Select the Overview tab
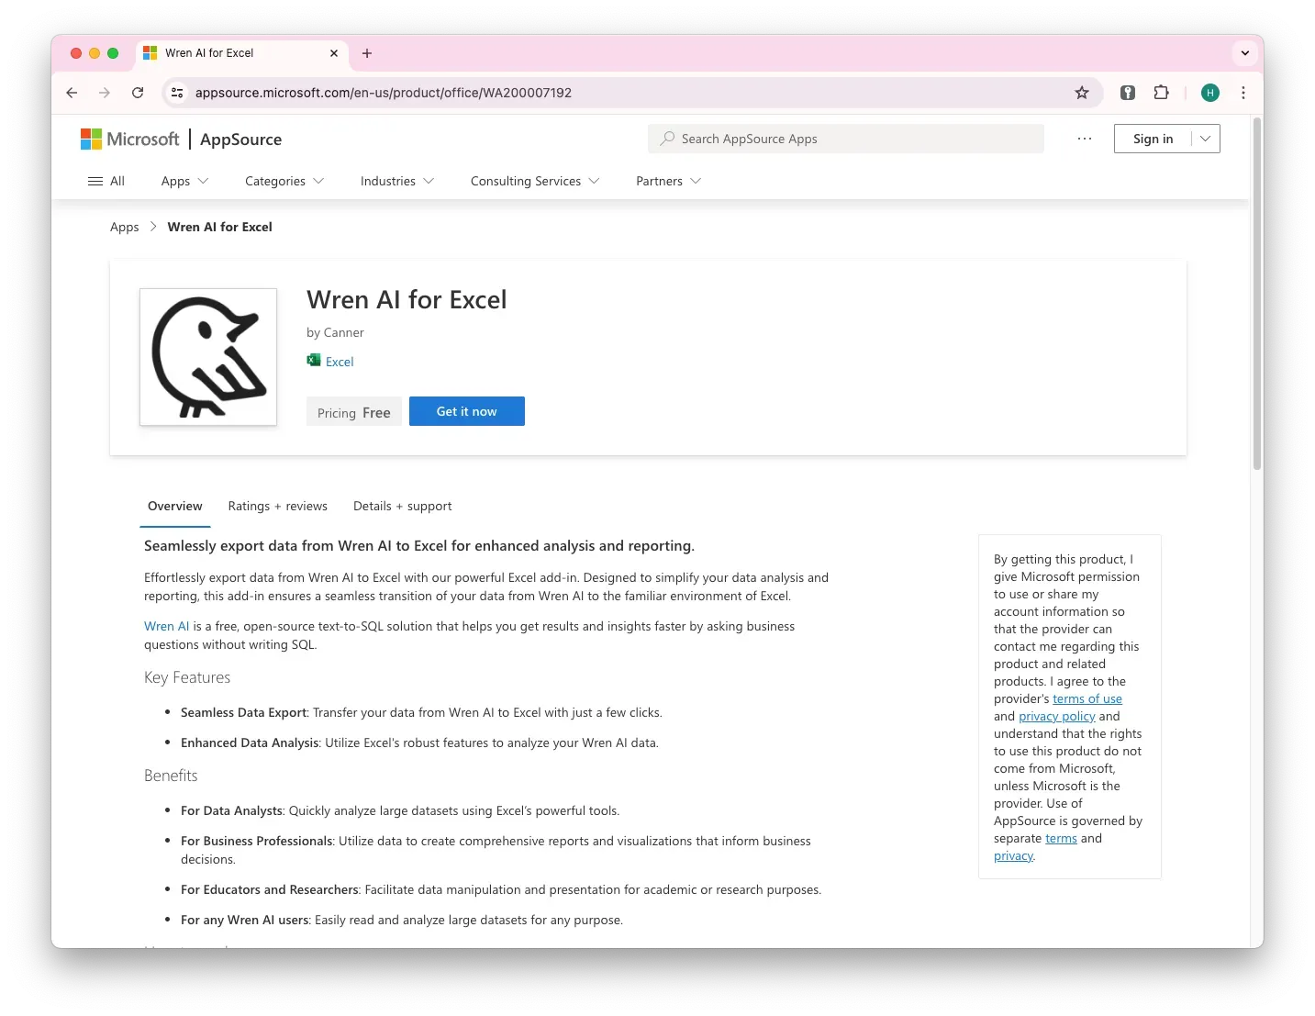Image resolution: width=1315 pixels, height=1016 pixels. click(175, 506)
